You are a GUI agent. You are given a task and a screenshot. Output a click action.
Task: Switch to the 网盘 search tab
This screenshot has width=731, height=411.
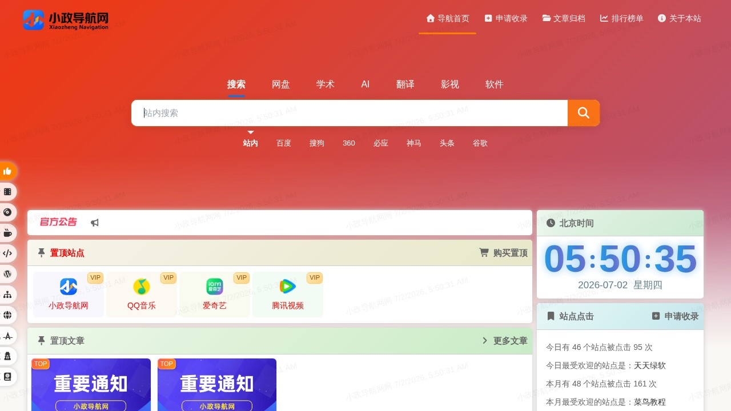(x=281, y=84)
